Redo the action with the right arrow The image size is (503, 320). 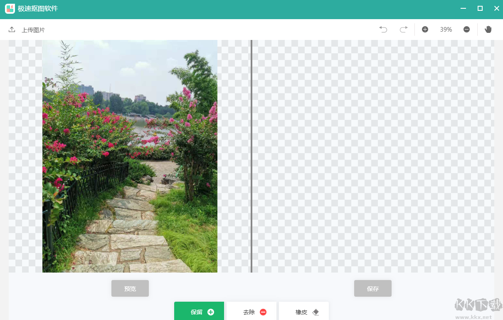coord(403,30)
